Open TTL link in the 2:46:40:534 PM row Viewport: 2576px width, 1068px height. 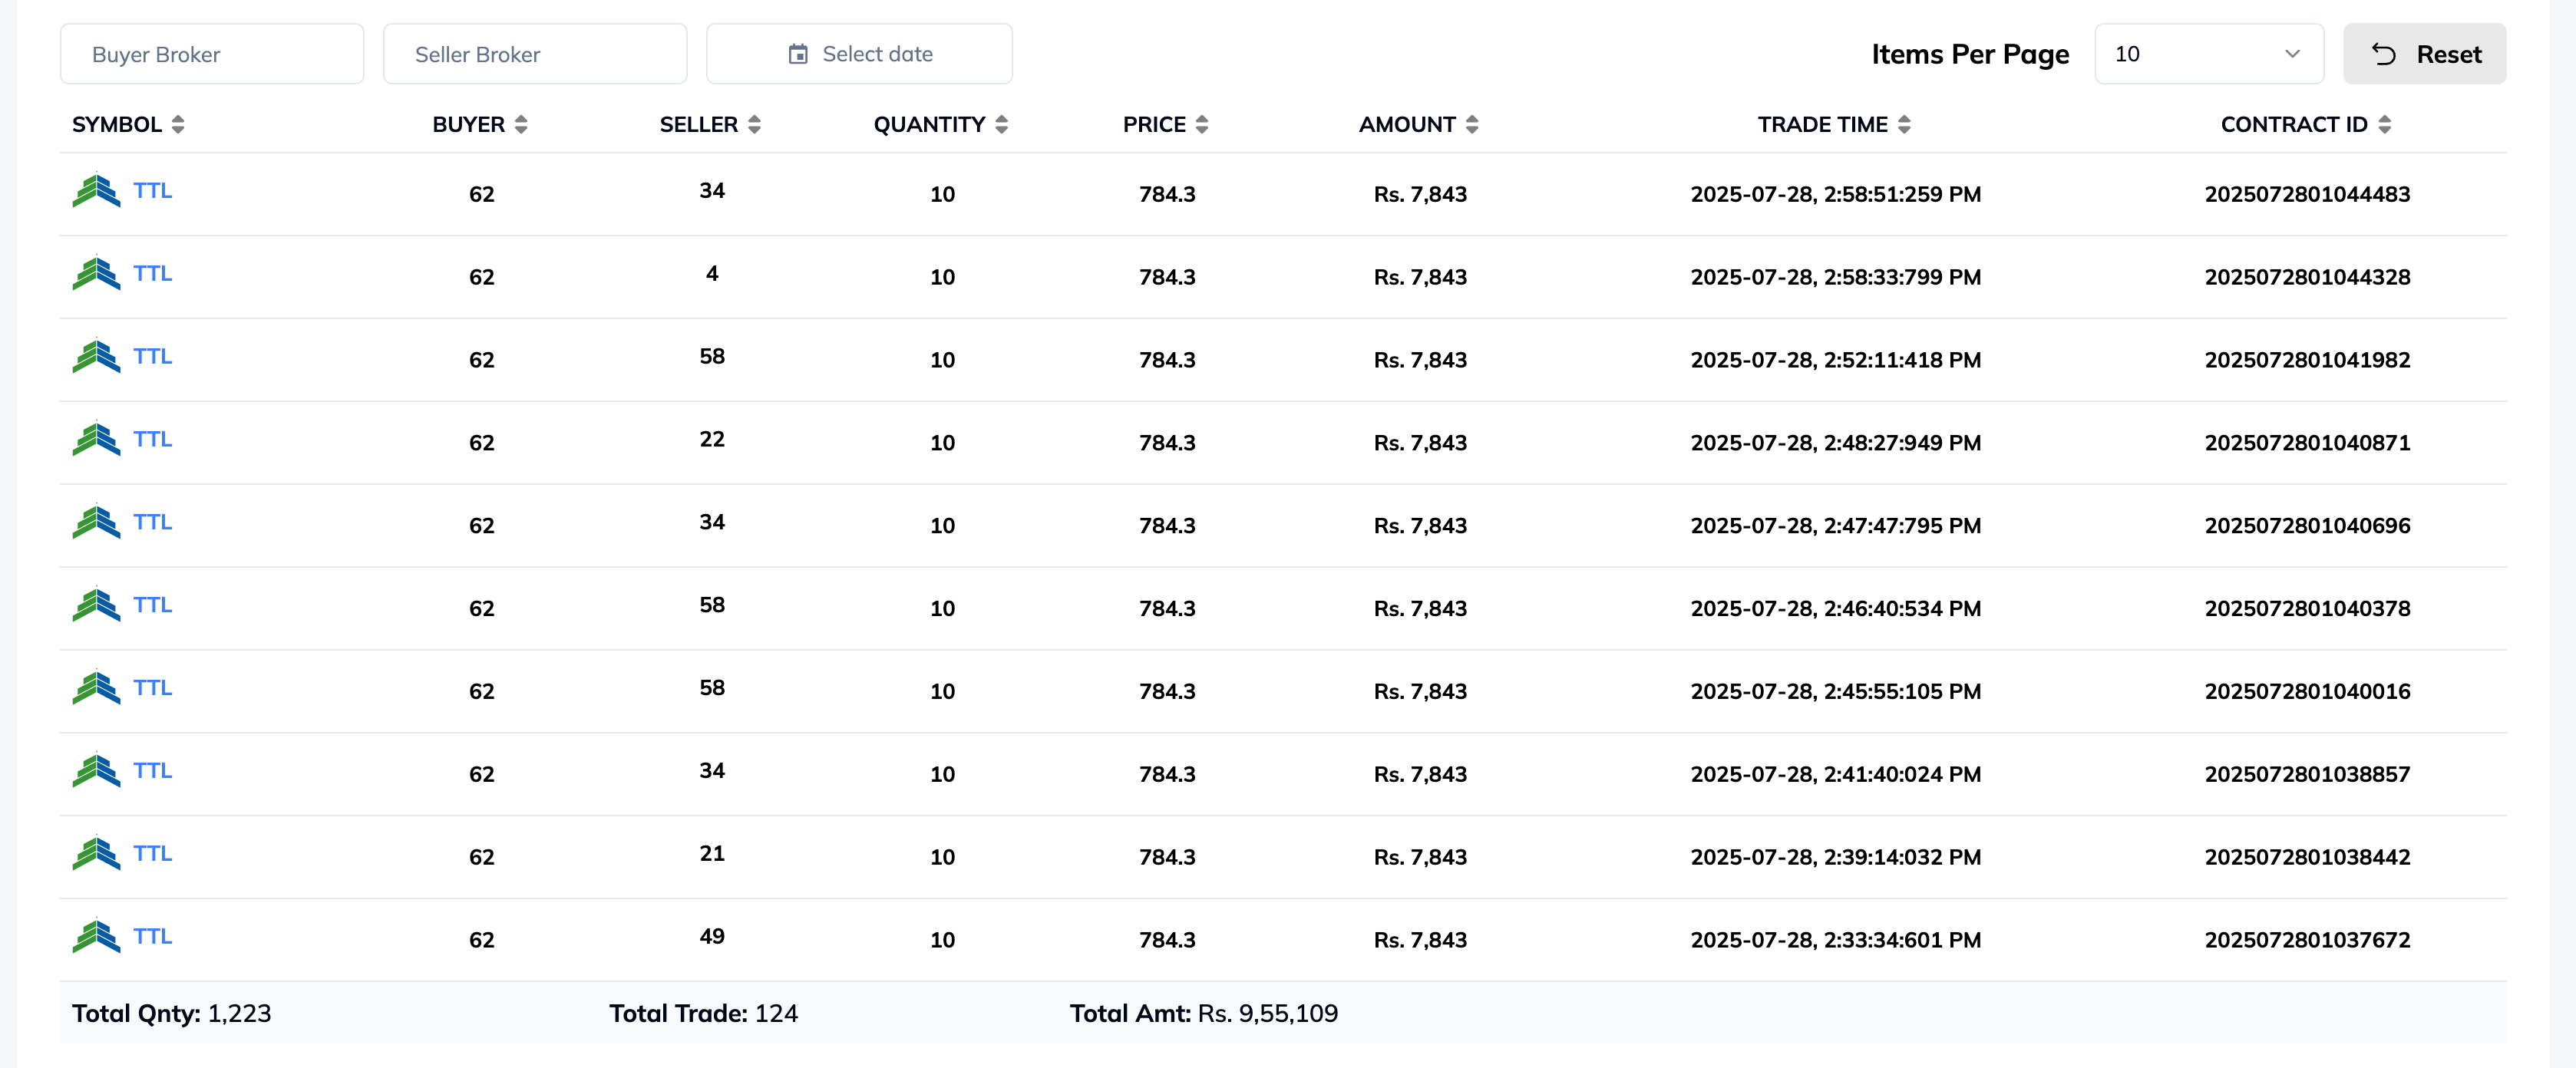(x=153, y=605)
